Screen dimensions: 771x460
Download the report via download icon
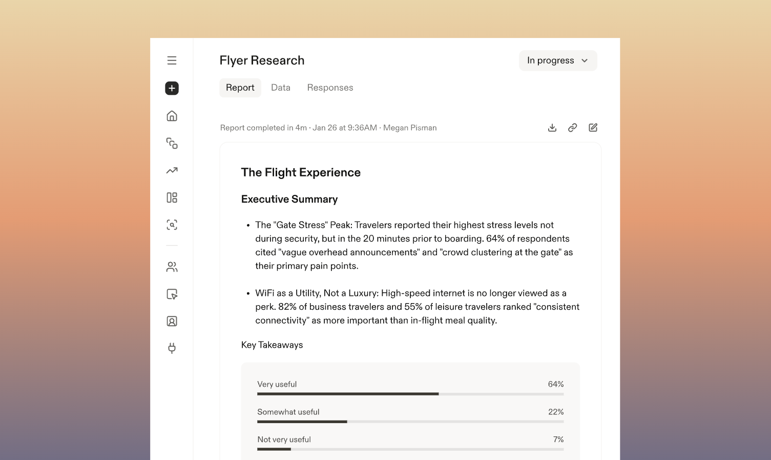click(552, 128)
